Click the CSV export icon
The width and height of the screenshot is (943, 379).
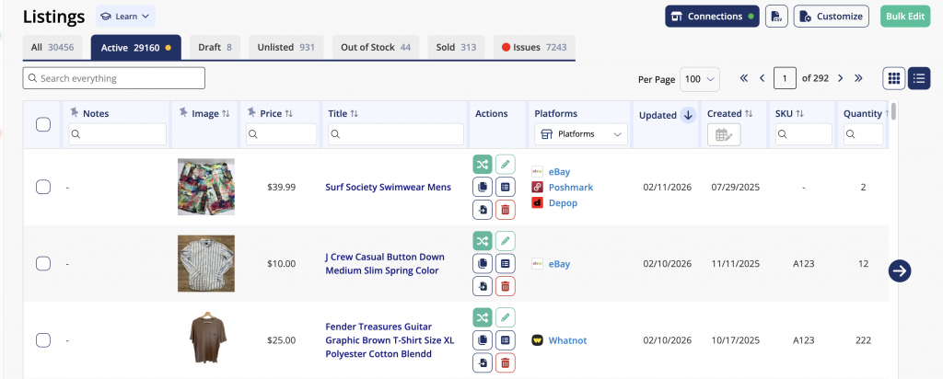(x=776, y=17)
